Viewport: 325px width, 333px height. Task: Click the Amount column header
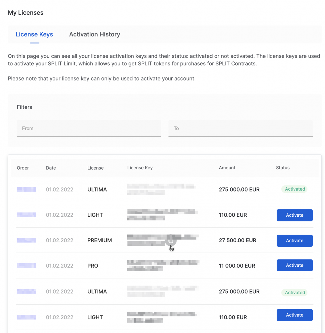point(227,168)
